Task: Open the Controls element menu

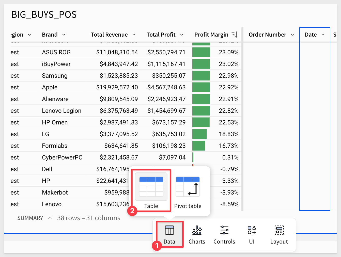Action: coord(224,234)
